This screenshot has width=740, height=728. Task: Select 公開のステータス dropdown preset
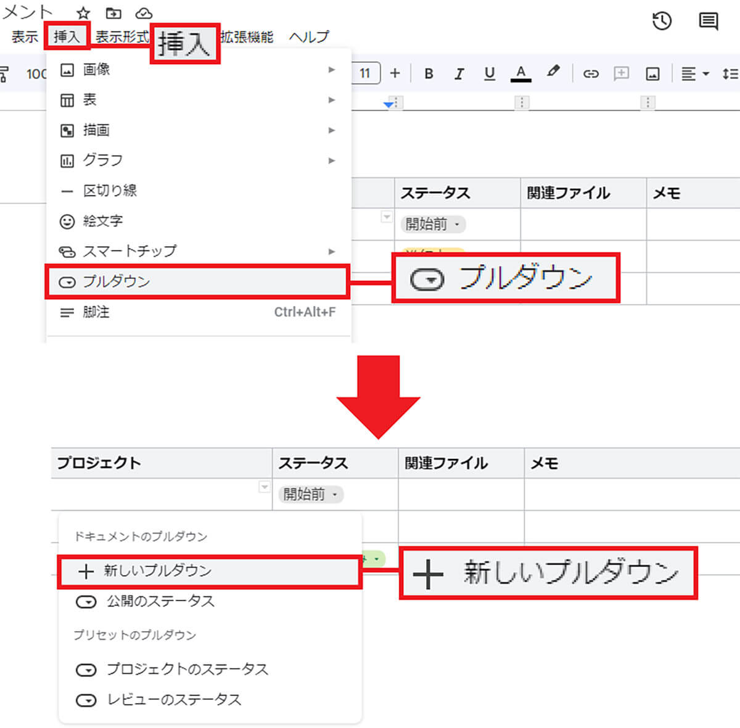[x=210, y=602]
